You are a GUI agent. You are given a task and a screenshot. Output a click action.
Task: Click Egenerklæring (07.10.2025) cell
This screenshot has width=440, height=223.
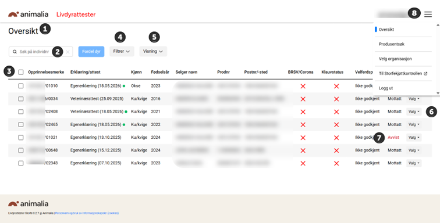click(95, 163)
